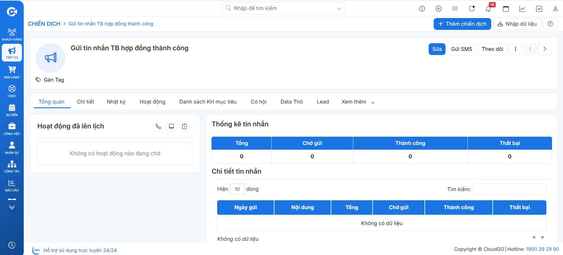Click the hotline number 1900 29 29 90
Viewport: 563px width, 255px height.
(x=542, y=249)
